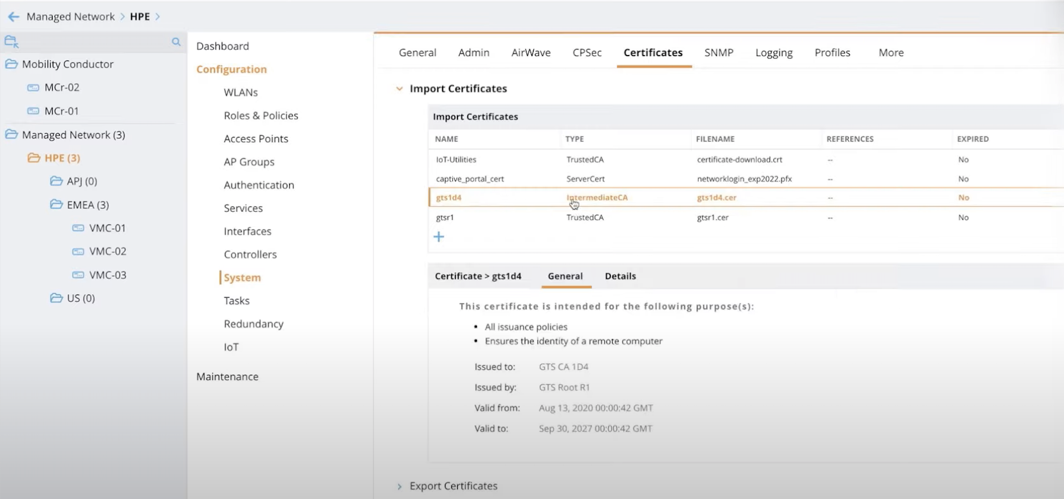This screenshot has width=1064, height=499.
Task: Click HPE breadcrumb link
Action: click(139, 17)
